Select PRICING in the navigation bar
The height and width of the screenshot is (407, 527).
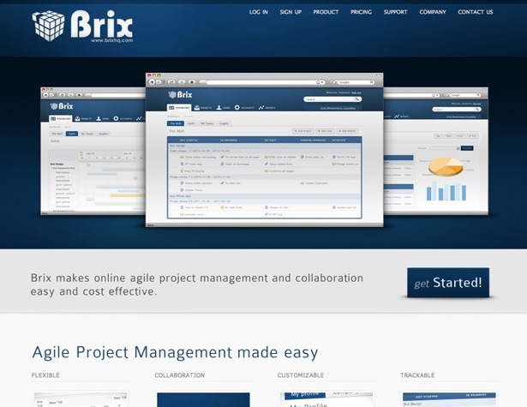[362, 12]
